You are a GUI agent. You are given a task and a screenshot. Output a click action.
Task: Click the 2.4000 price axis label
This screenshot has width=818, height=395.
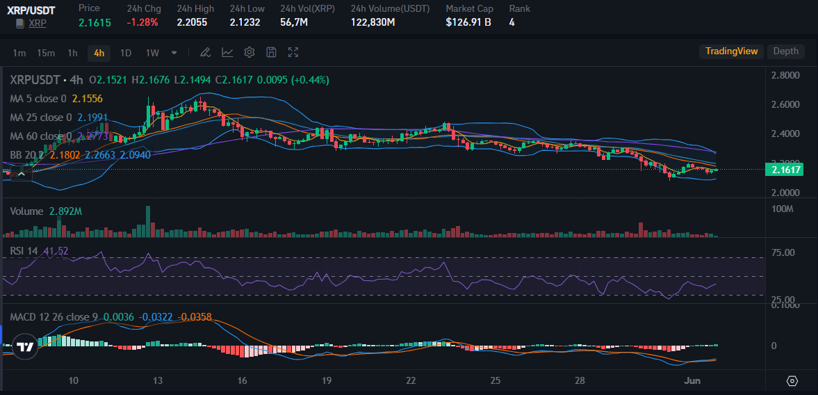(x=785, y=134)
